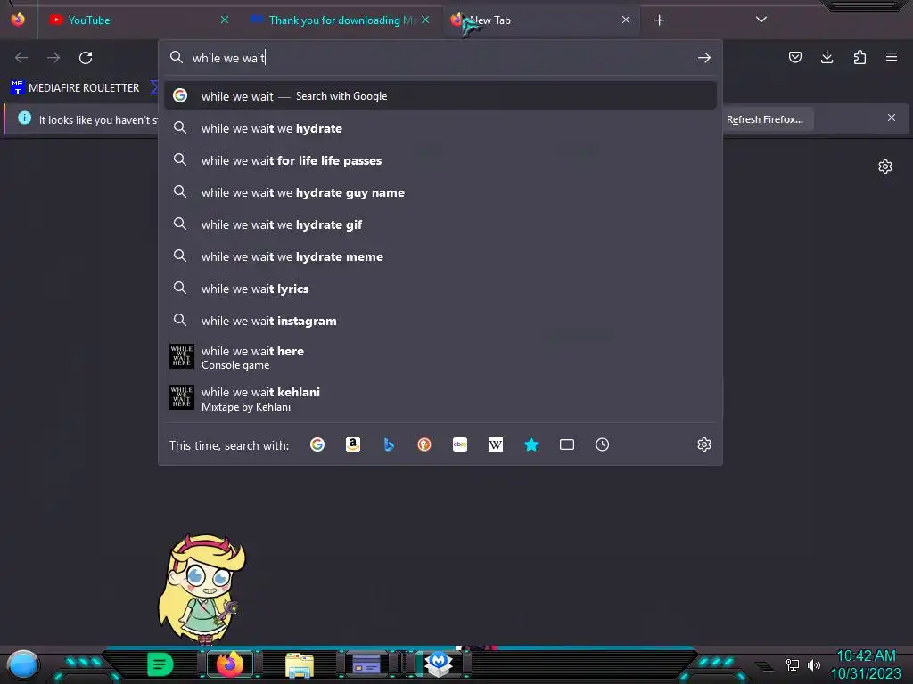The height and width of the screenshot is (684, 913).
Task: Open the taskbar clock and date
Action: [866, 664]
